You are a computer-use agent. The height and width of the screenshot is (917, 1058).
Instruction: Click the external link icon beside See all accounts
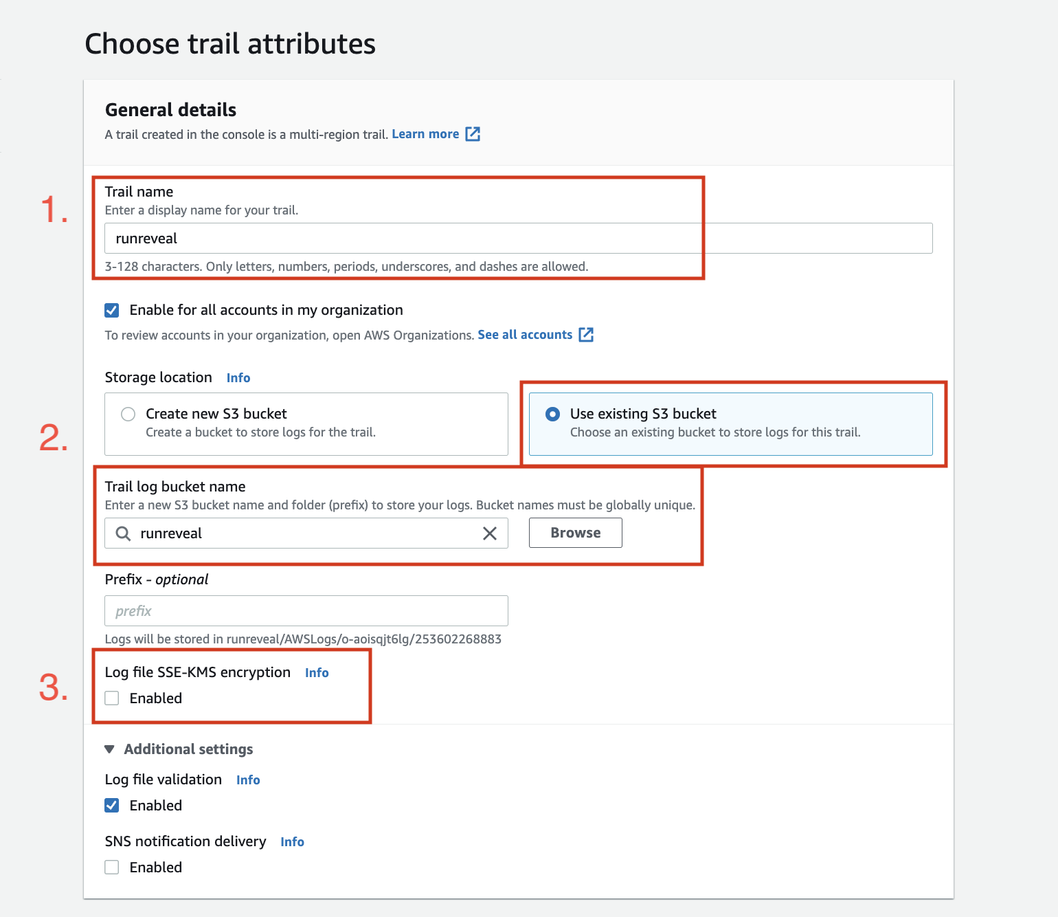tap(586, 335)
